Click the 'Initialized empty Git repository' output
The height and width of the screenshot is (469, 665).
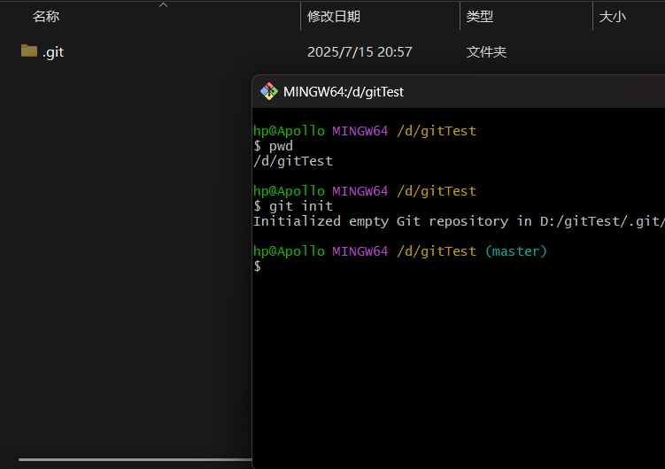click(459, 221)
